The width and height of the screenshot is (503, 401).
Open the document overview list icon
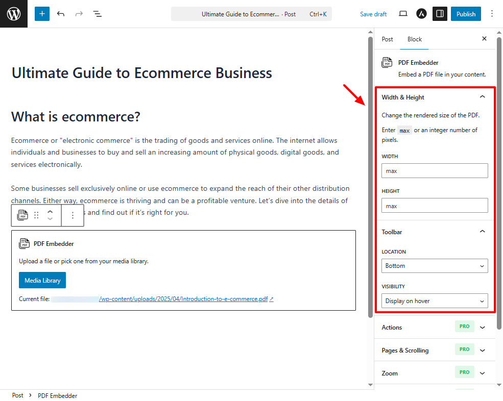click(97, 14)
